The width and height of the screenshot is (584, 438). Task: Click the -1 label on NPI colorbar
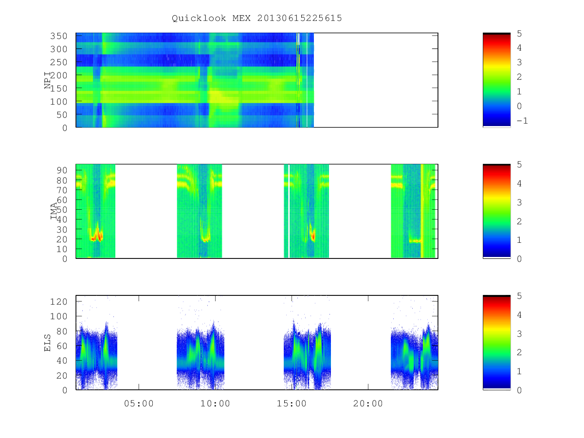pos(522,121)
